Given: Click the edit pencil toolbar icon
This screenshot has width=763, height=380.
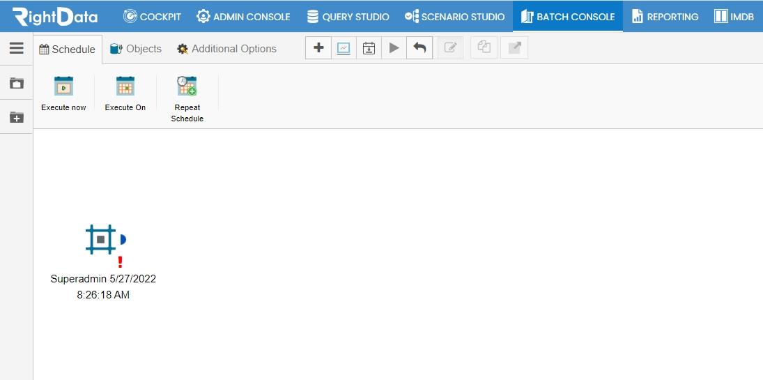Looking at the screenshot, I should 451,47.
